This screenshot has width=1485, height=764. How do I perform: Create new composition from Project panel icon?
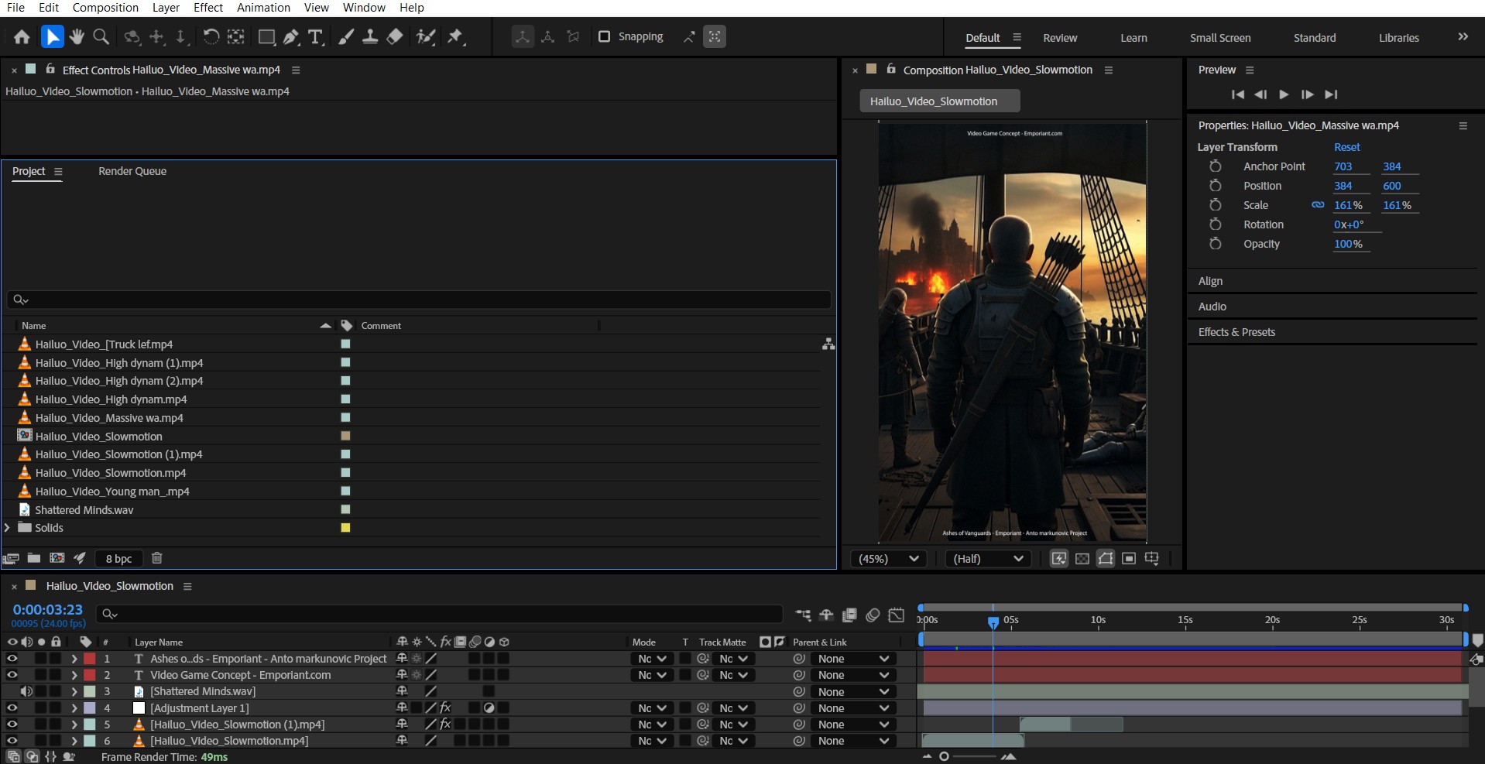tap(57, 558)
